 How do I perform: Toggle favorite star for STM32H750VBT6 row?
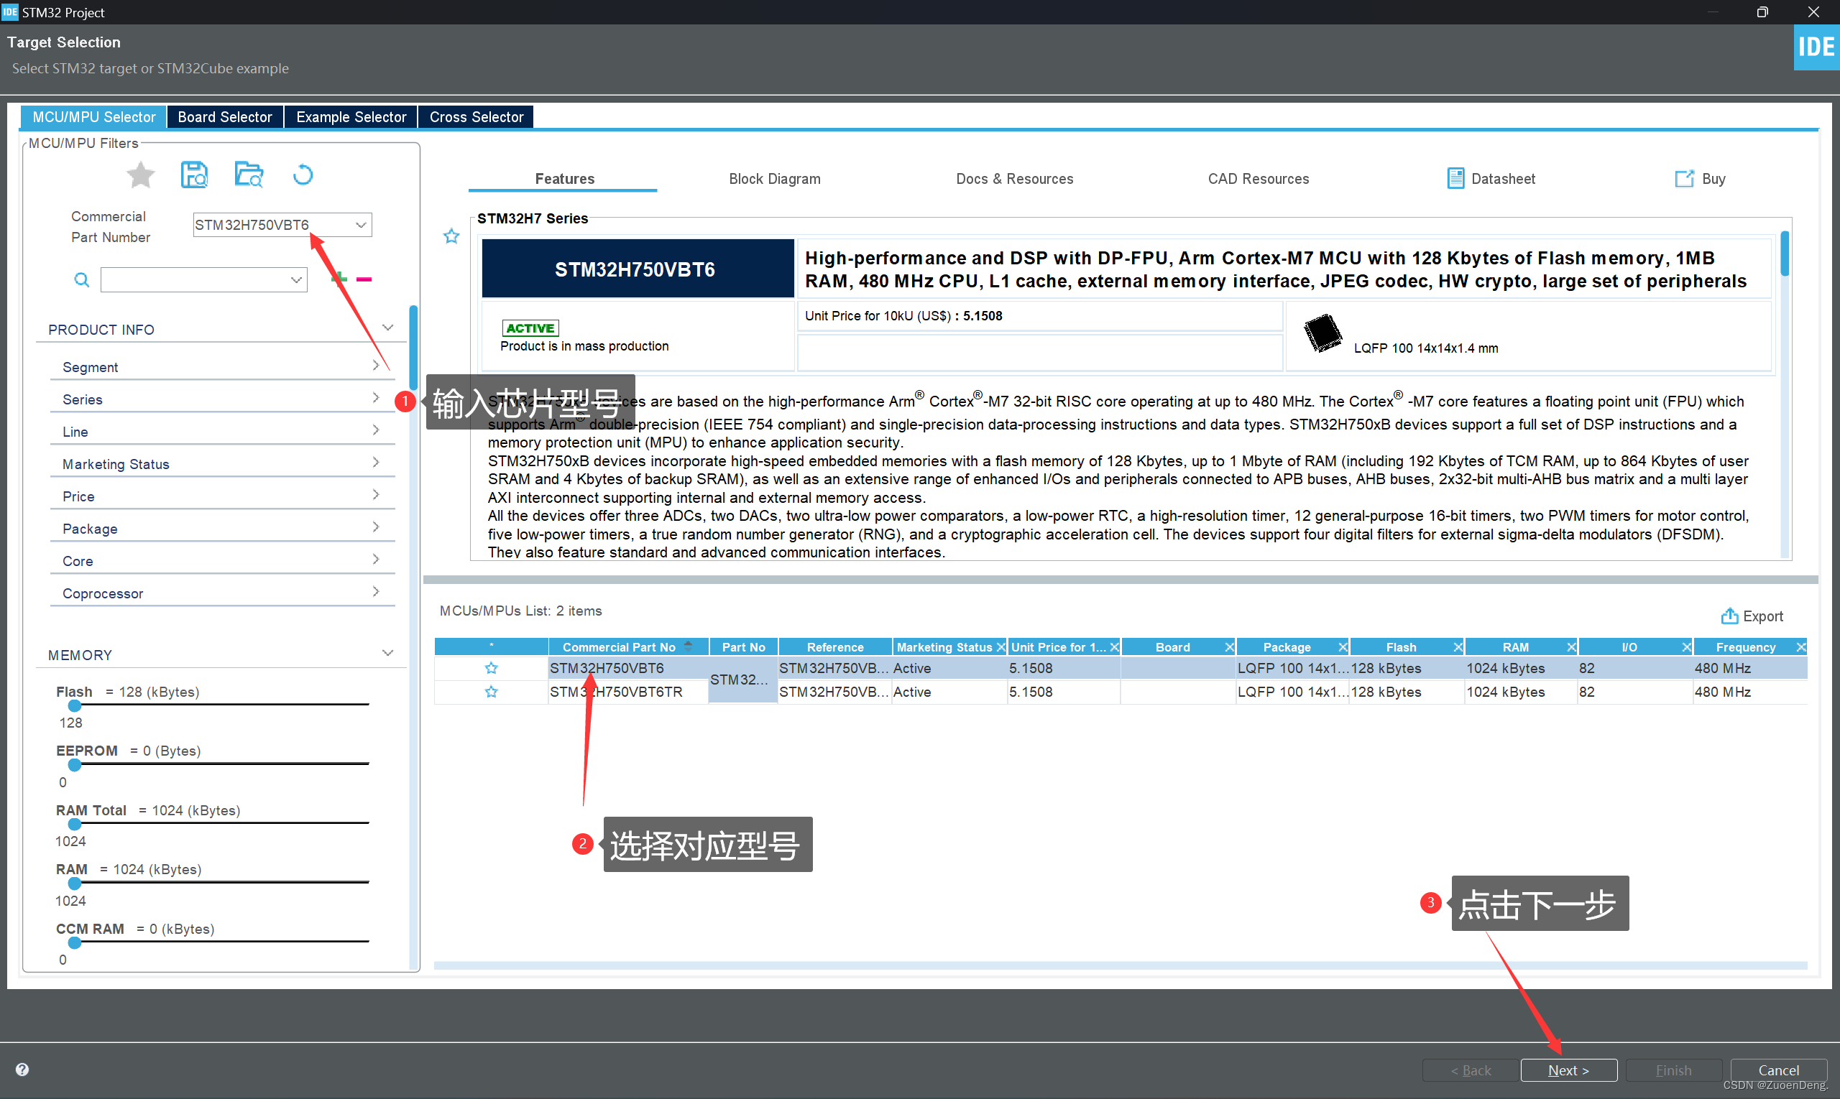tap(492, 668)
